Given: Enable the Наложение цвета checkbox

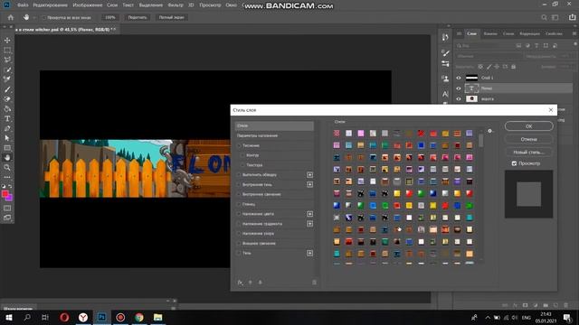Looking at the screenshot, I should [x=239, y=214].
